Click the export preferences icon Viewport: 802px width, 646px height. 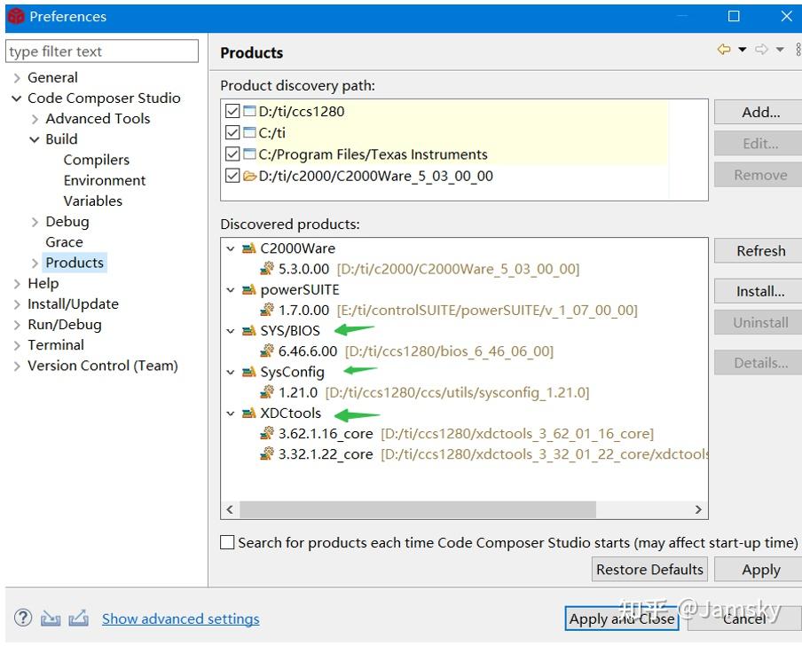78,618
